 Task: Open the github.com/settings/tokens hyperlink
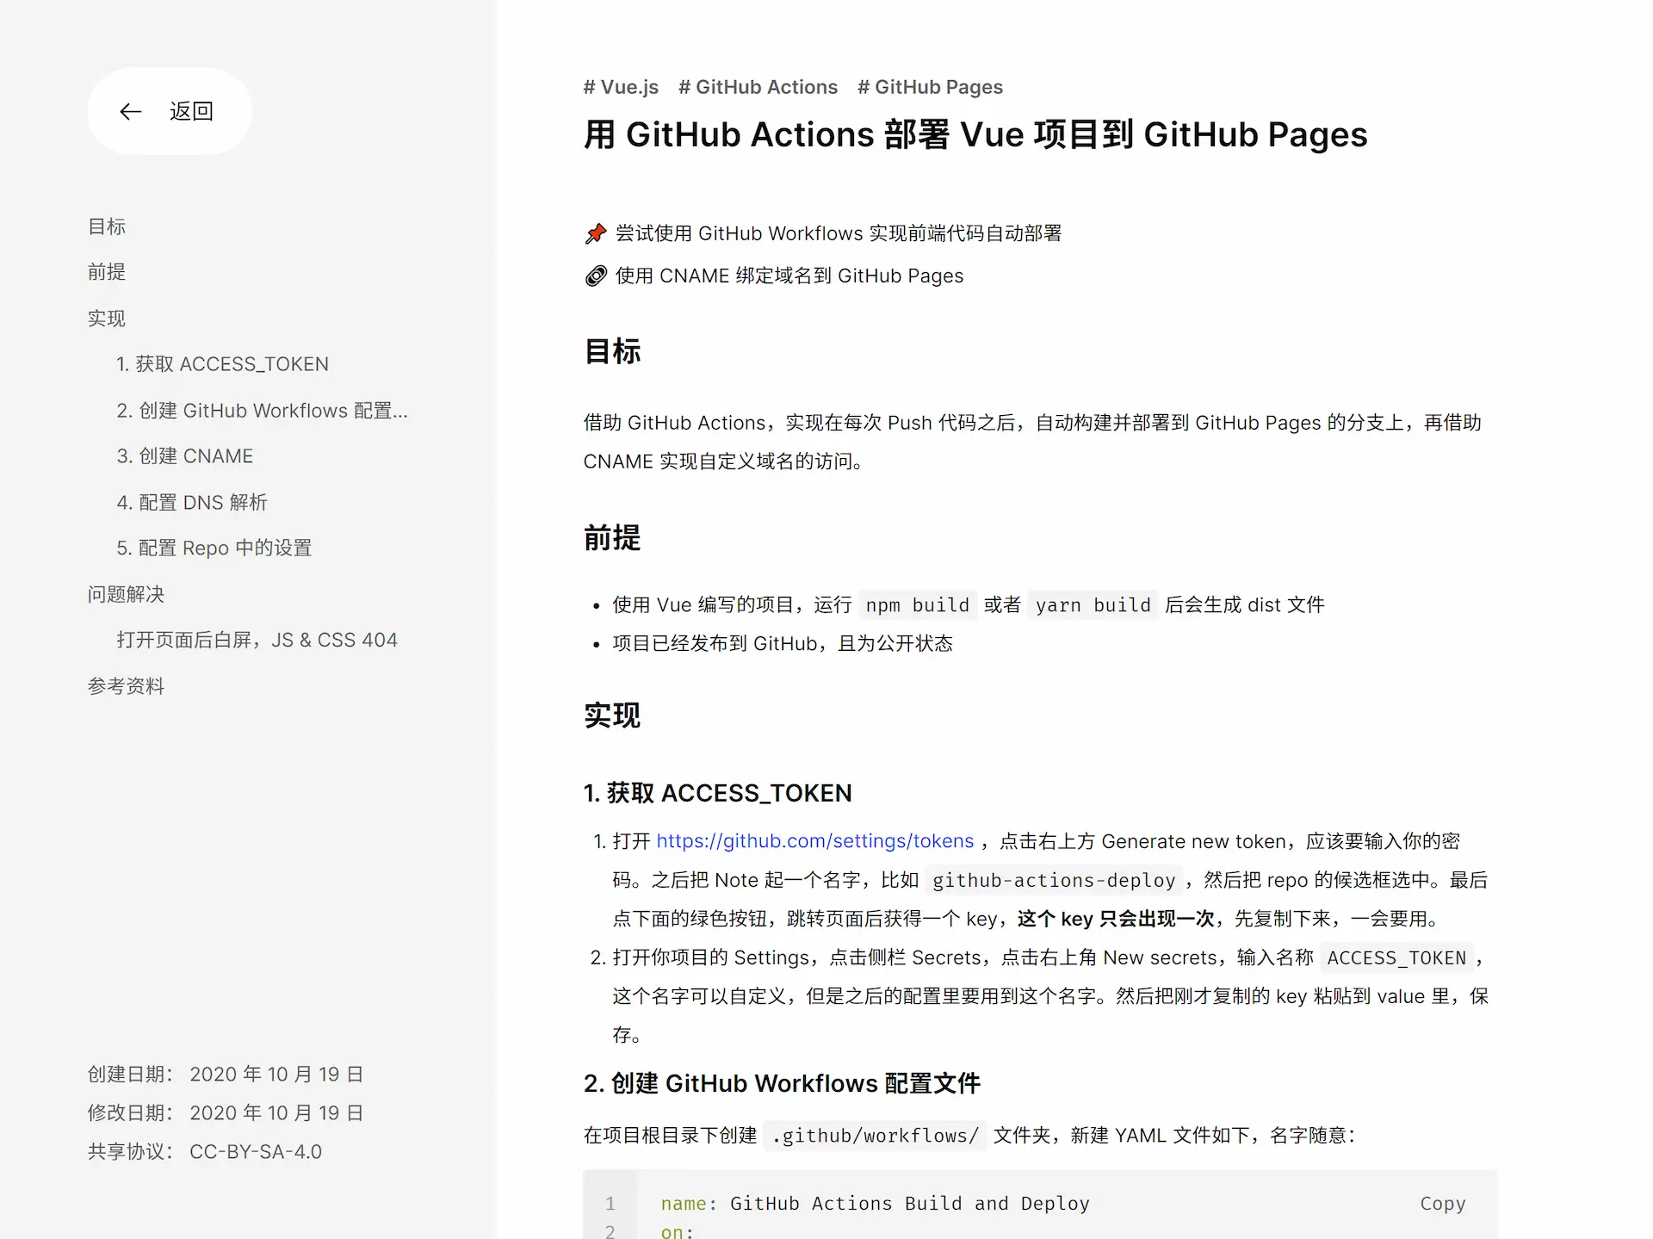(x=814, y=841)
